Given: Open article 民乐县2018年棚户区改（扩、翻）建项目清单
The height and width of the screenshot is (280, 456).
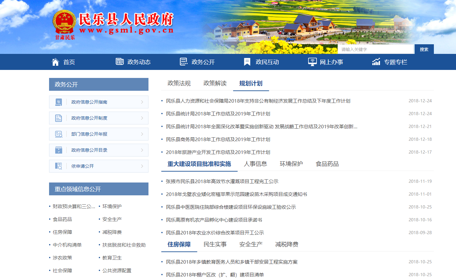Looking at the screenshot, I should pyautogui.click(x=215, y=275).
